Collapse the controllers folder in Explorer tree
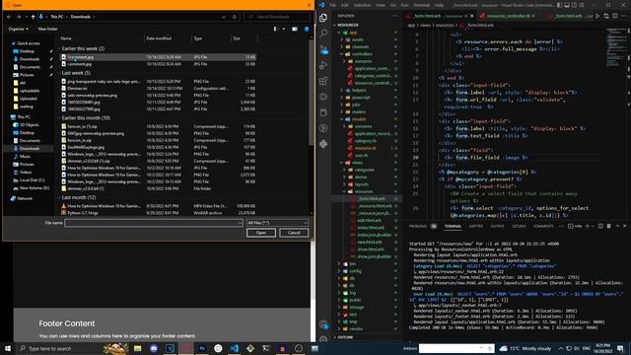 (362, 54)
